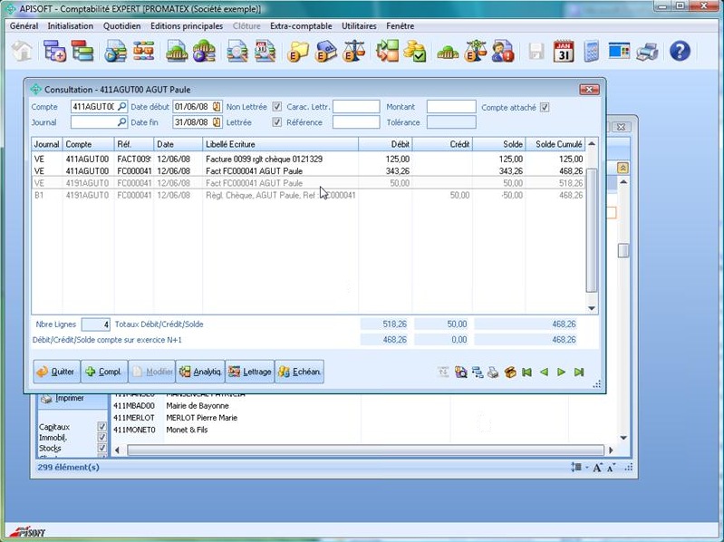Collapse the yellow chevron panel in background window
Image resolution: width=724 pixels, height=542 pixels.
(x=623, y=168)
